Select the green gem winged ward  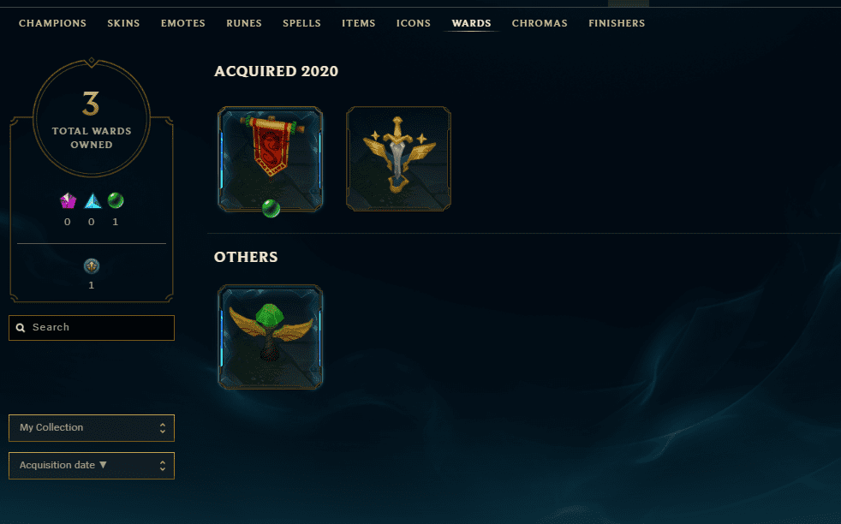click(x=270, y=336)
